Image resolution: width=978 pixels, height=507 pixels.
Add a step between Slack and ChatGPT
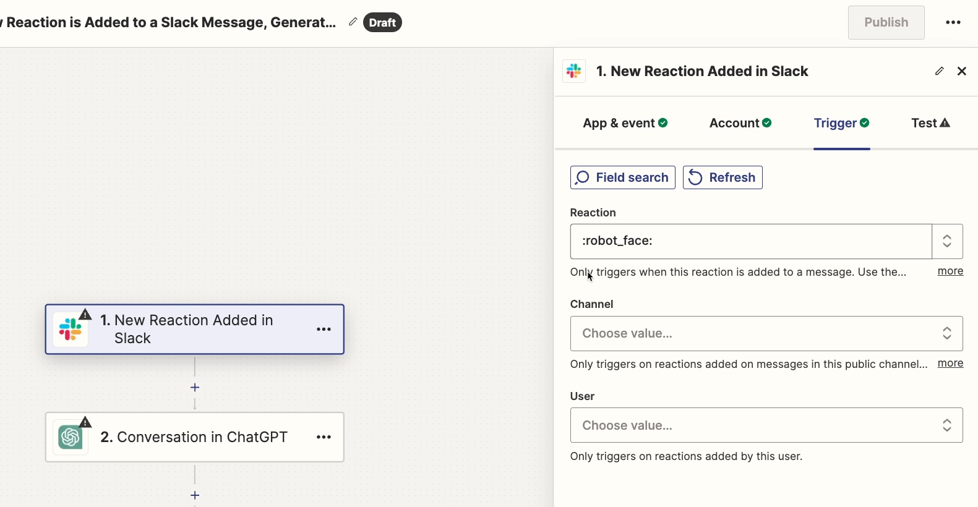(x=195, y=388)
